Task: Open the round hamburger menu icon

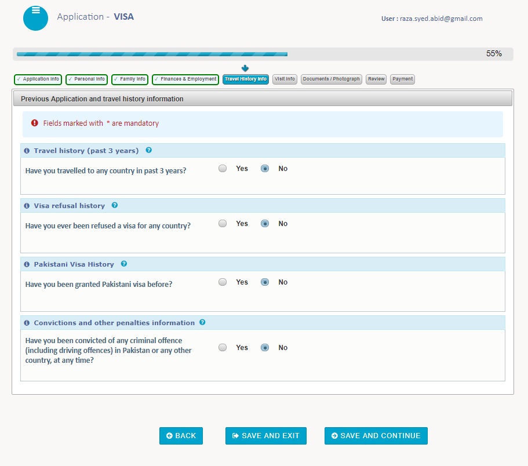Action: pyautogui.click(x=35, y=18)
